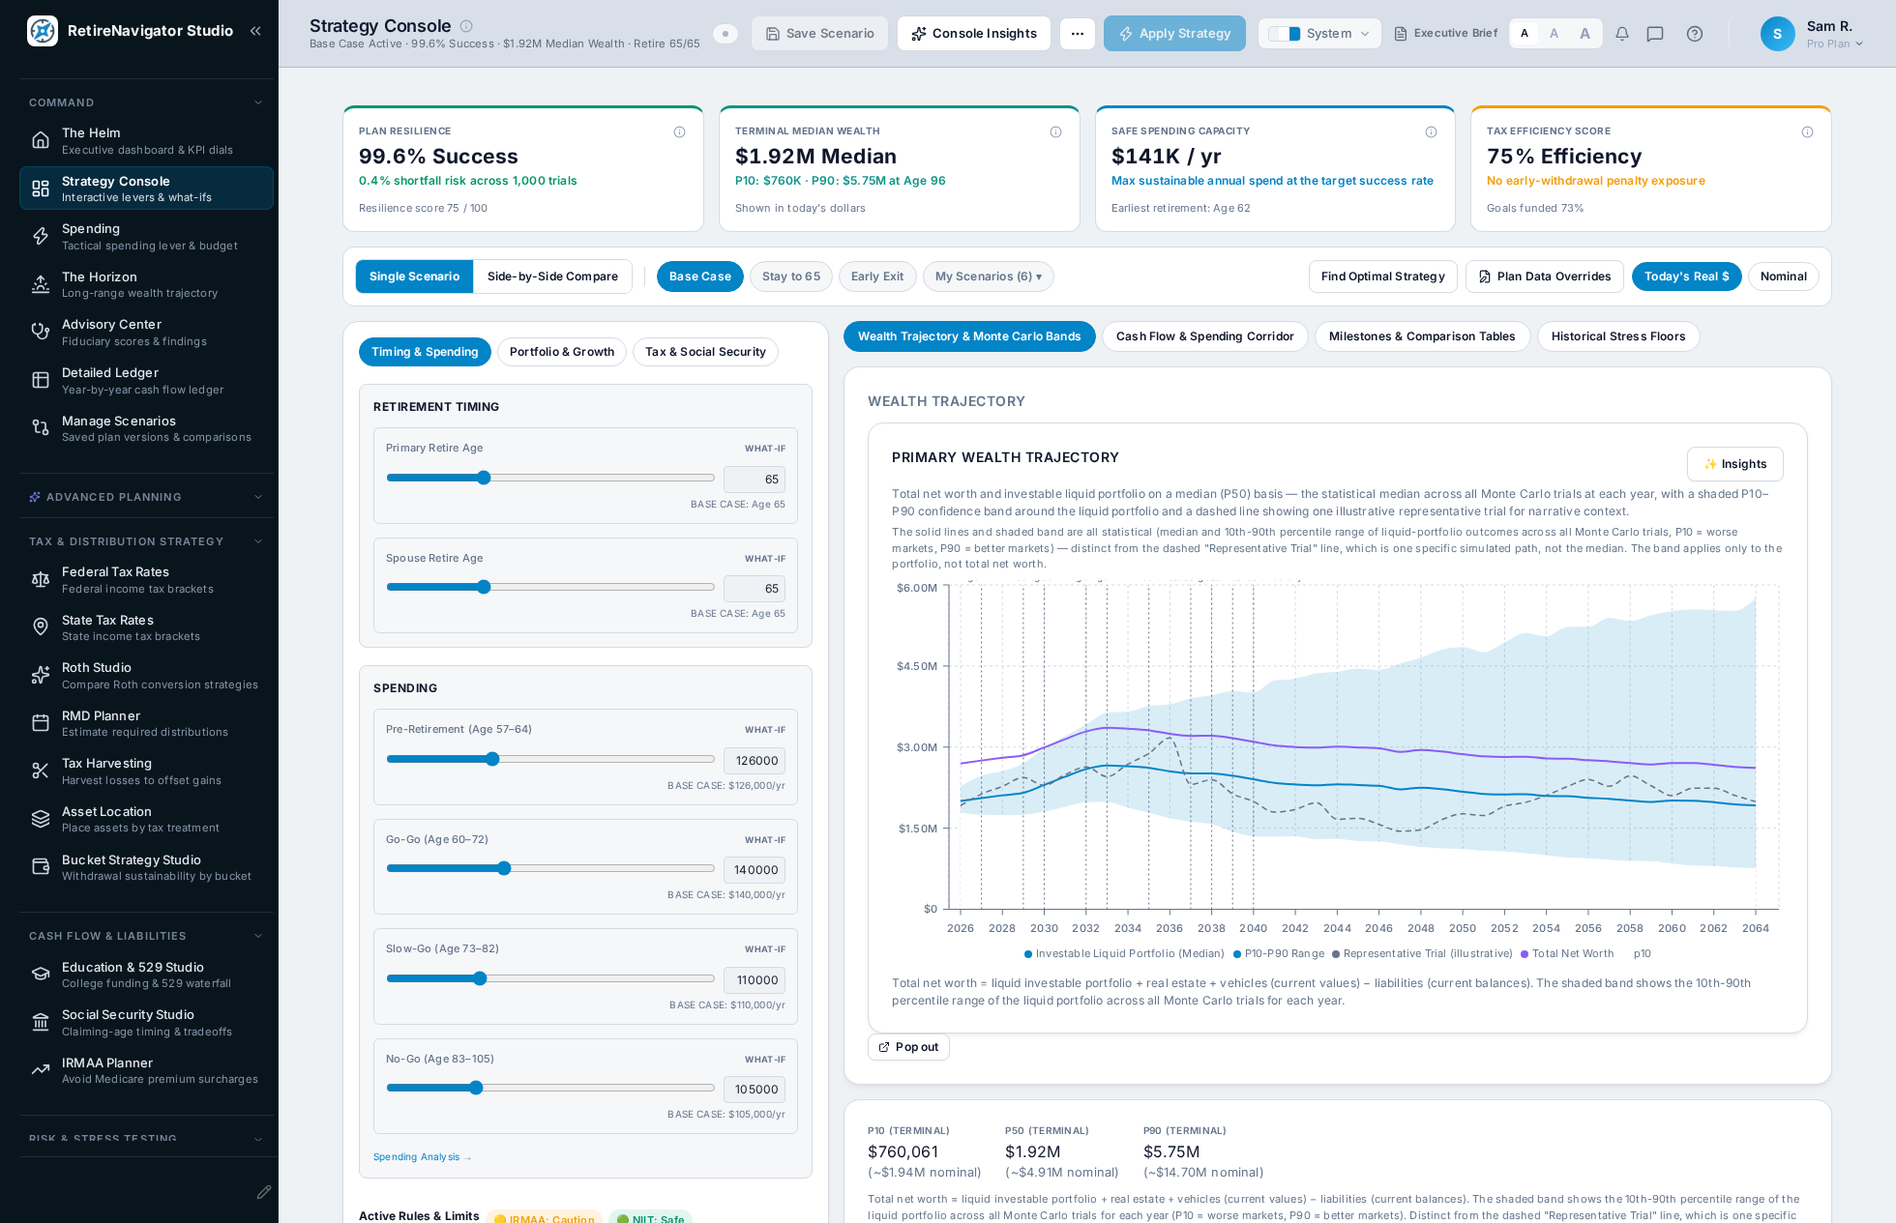
Task: Click the info icon next to Strategy Console title
Action: (x=466, y=26)
